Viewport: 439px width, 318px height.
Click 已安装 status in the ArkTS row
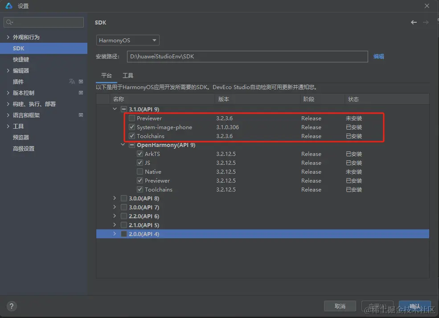tap(354, 154)
